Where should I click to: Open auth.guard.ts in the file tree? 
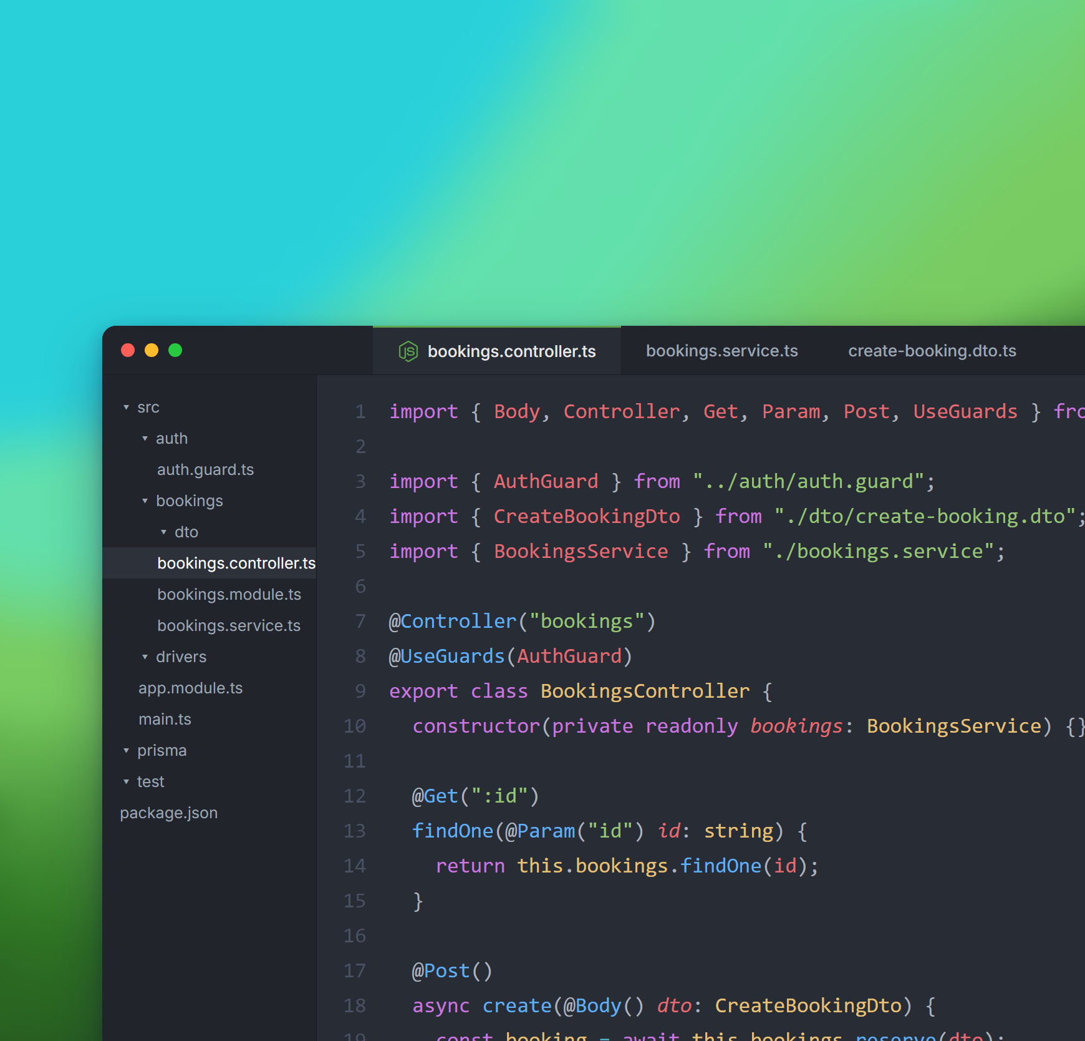(205, 469)
